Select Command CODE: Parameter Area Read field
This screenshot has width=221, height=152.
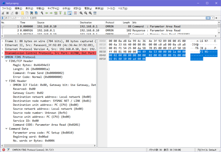tap(46, 125)
